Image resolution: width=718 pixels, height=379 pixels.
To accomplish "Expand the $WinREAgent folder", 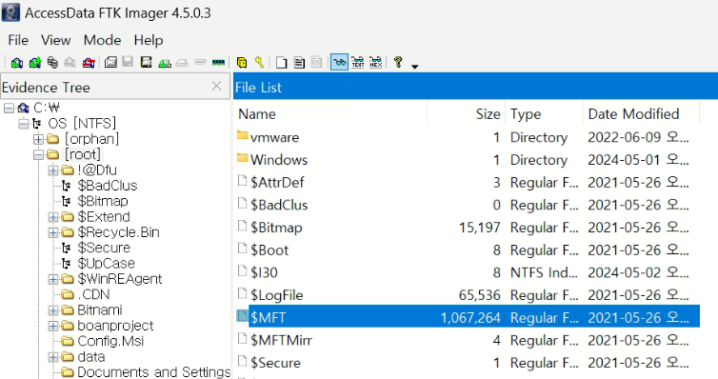I will 53,279.
